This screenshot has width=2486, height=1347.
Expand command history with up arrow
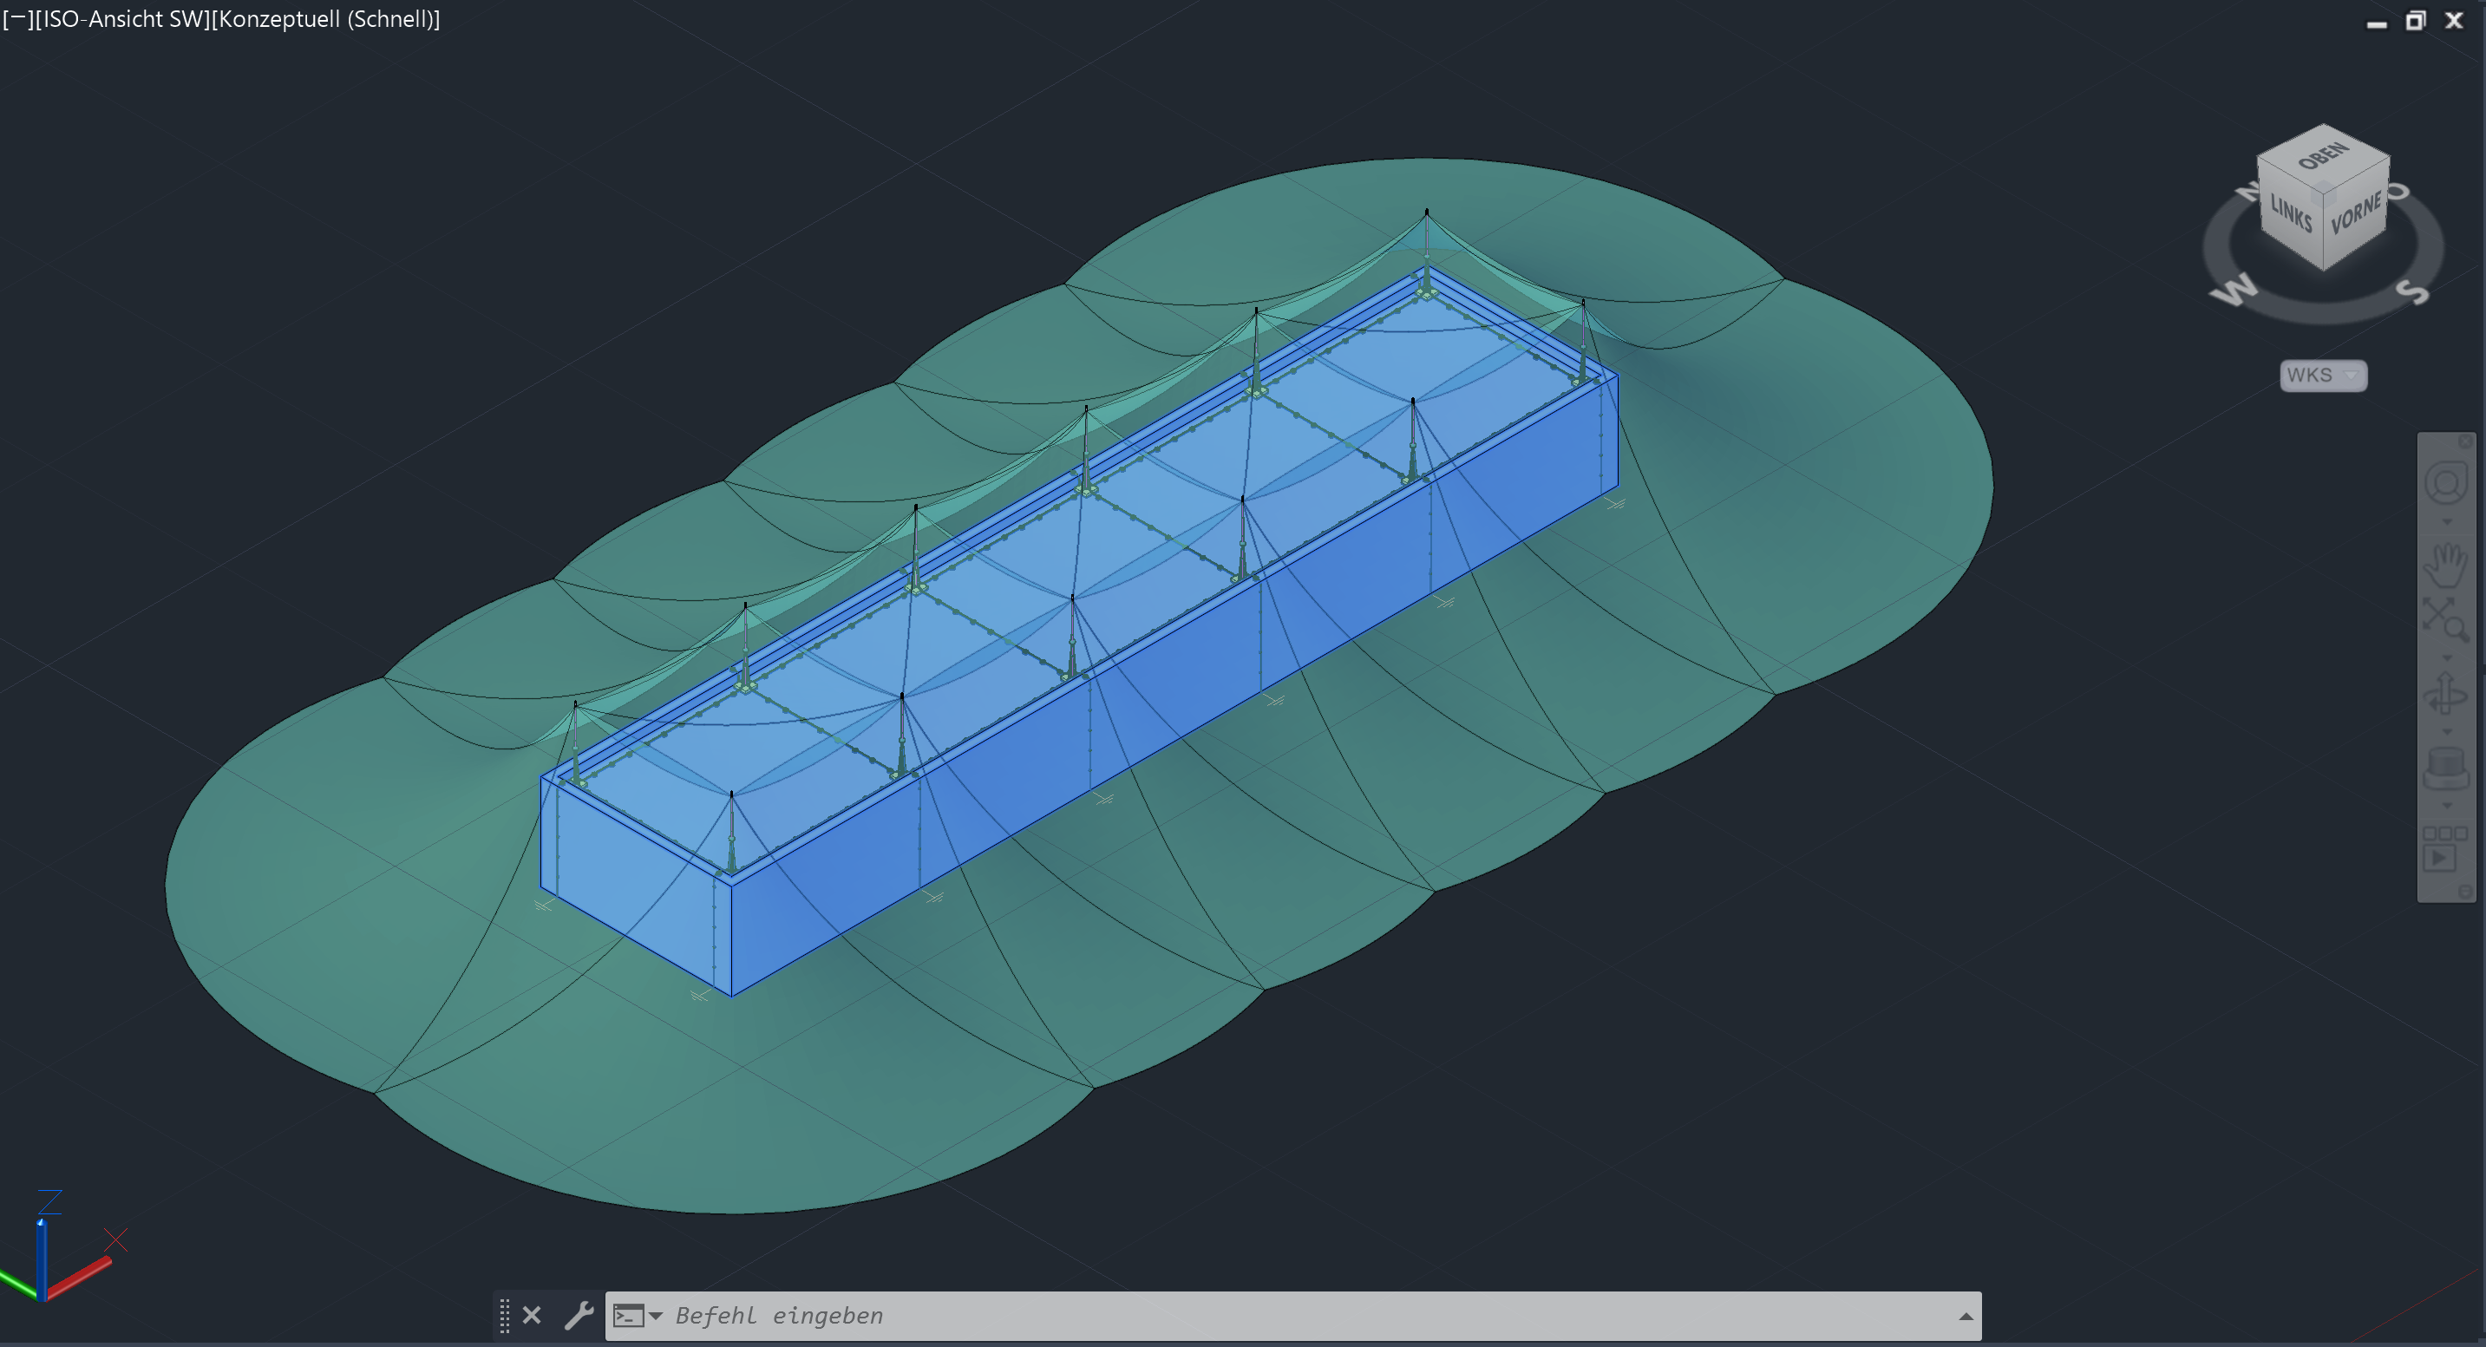click(x=1965, y=1316)
